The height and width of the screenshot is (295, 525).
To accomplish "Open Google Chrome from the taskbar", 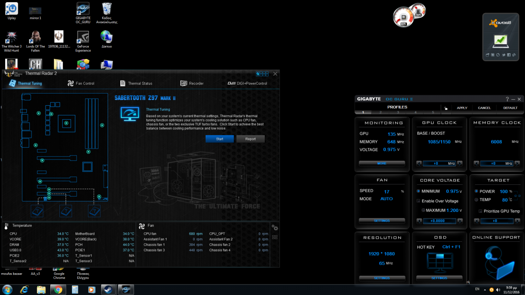I will coord(58,289).
